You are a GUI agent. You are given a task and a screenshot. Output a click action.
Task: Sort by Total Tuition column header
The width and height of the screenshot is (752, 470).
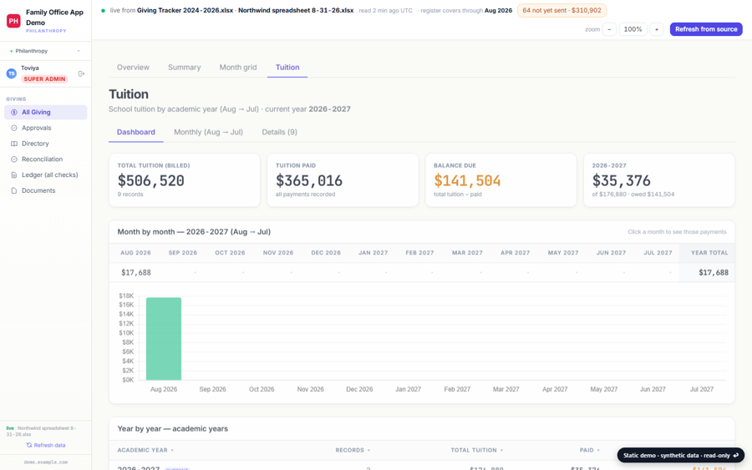(477, 450)
